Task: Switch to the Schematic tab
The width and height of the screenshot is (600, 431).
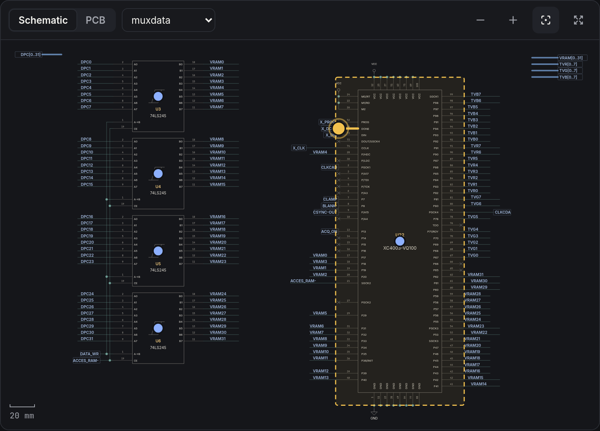Action: (x=43, y=20)
